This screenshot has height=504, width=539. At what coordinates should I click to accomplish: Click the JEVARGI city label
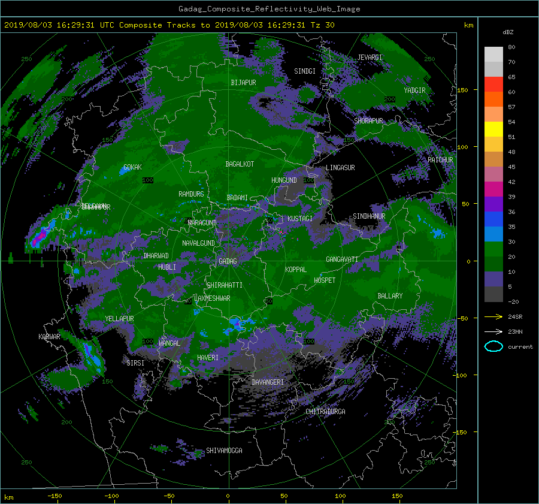point(370,58)
